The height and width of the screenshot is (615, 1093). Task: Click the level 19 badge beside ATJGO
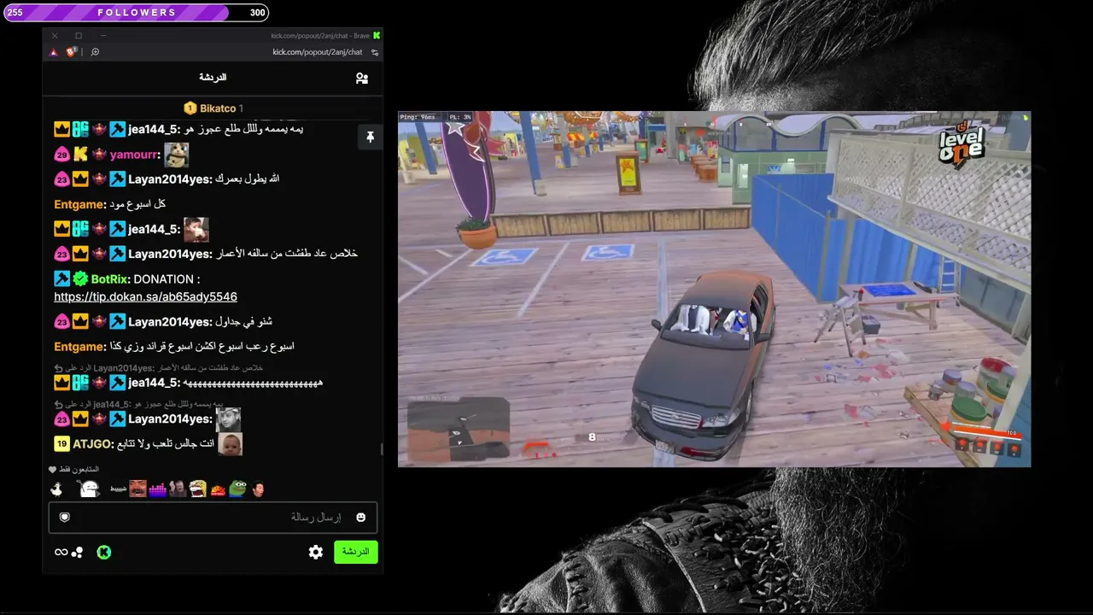point(61,444)
